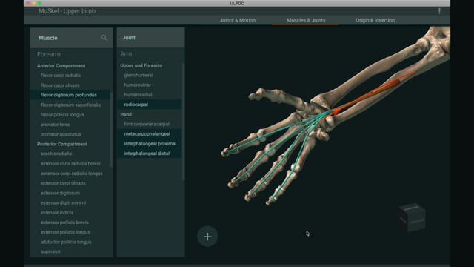
Task: Click the Muscle list scrollbar
Action: pos(111,130)
